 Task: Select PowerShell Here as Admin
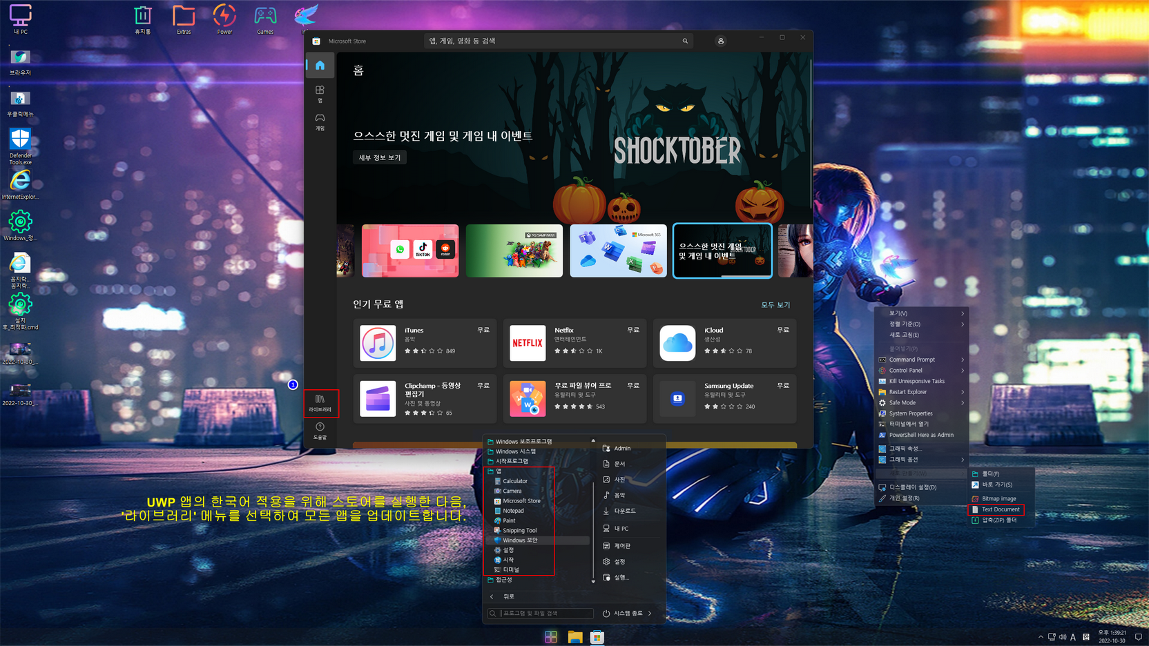coord(921,435)
